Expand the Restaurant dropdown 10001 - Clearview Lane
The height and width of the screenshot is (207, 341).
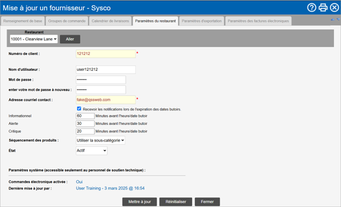[34, 39]
